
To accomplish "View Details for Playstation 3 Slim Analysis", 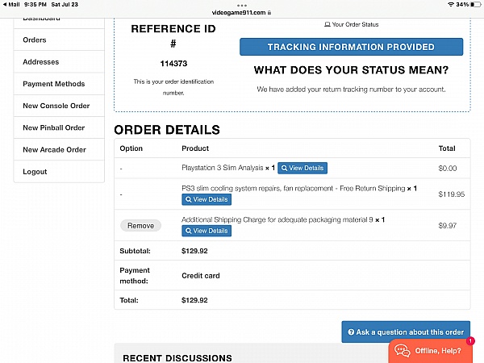I will click(302, 168).
